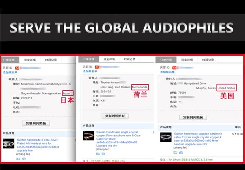The image size is (245, 170).
Task: Click the first blue icon under the Japan order product
Action: [x=18, y=159]
